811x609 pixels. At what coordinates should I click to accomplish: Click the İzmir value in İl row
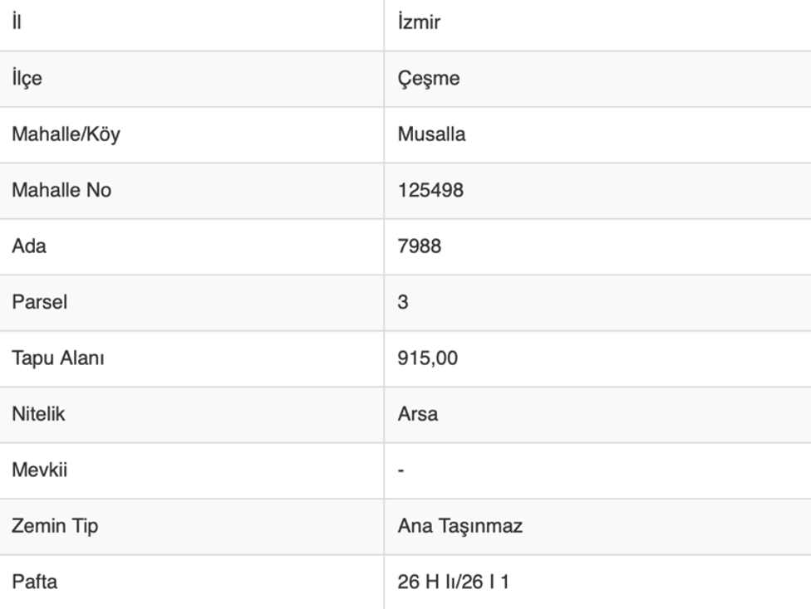click(x=419, y=22)
